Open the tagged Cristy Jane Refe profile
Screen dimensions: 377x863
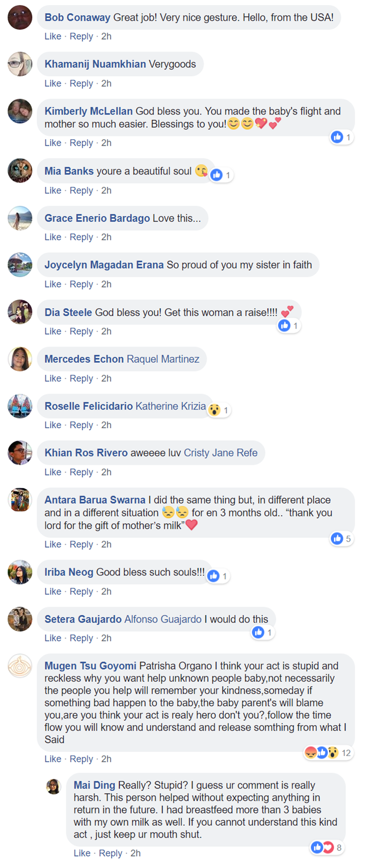(221, 452)
